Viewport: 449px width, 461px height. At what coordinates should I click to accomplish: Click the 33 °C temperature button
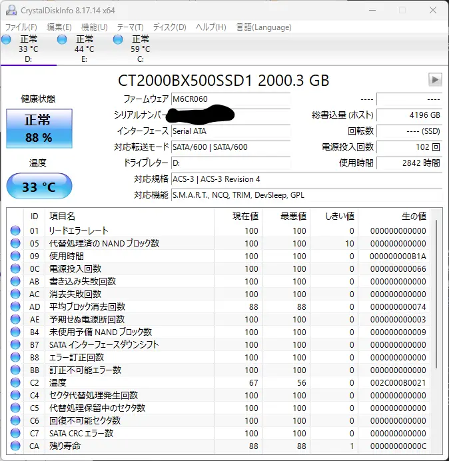(x=39, y=187)
